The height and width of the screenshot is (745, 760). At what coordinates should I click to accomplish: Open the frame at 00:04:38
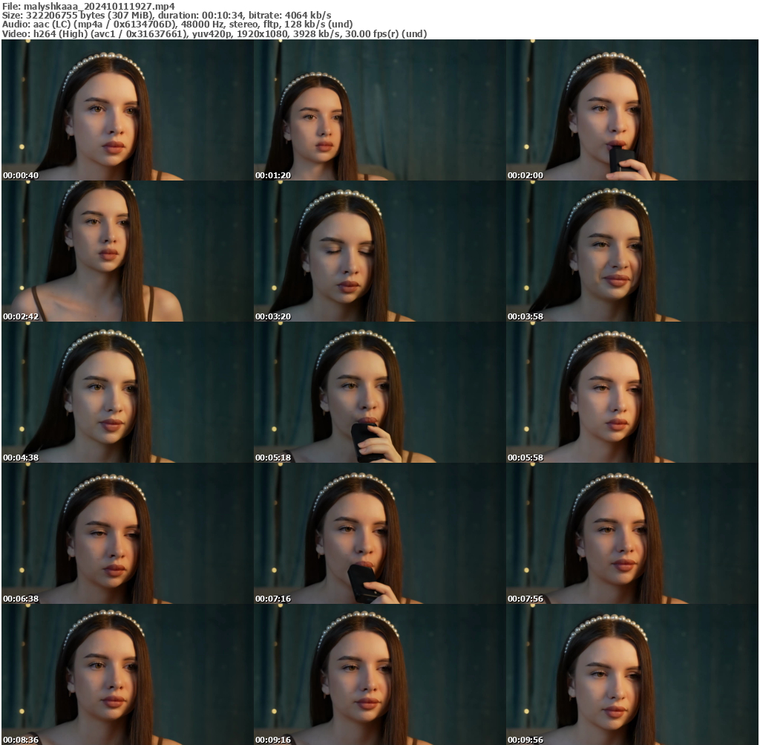(128, 392)
